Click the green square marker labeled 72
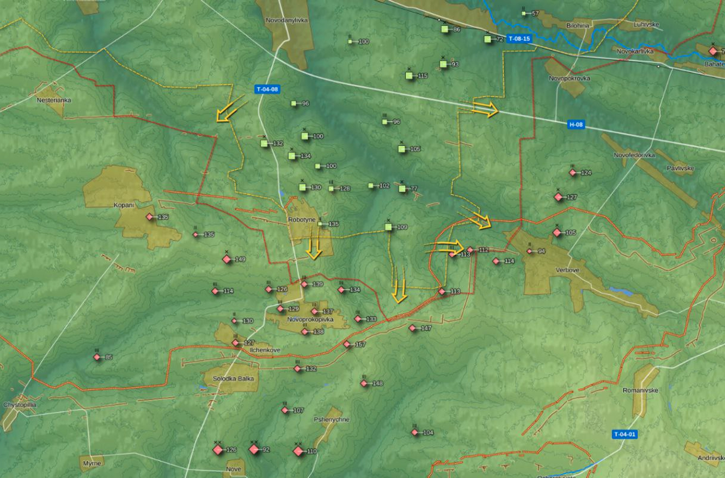The image size is (725, 478). tap(488, 39)
